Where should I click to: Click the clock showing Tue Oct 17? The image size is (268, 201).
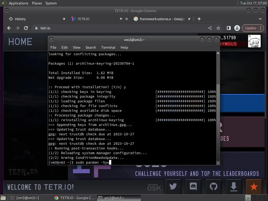(x=253, y=3)
